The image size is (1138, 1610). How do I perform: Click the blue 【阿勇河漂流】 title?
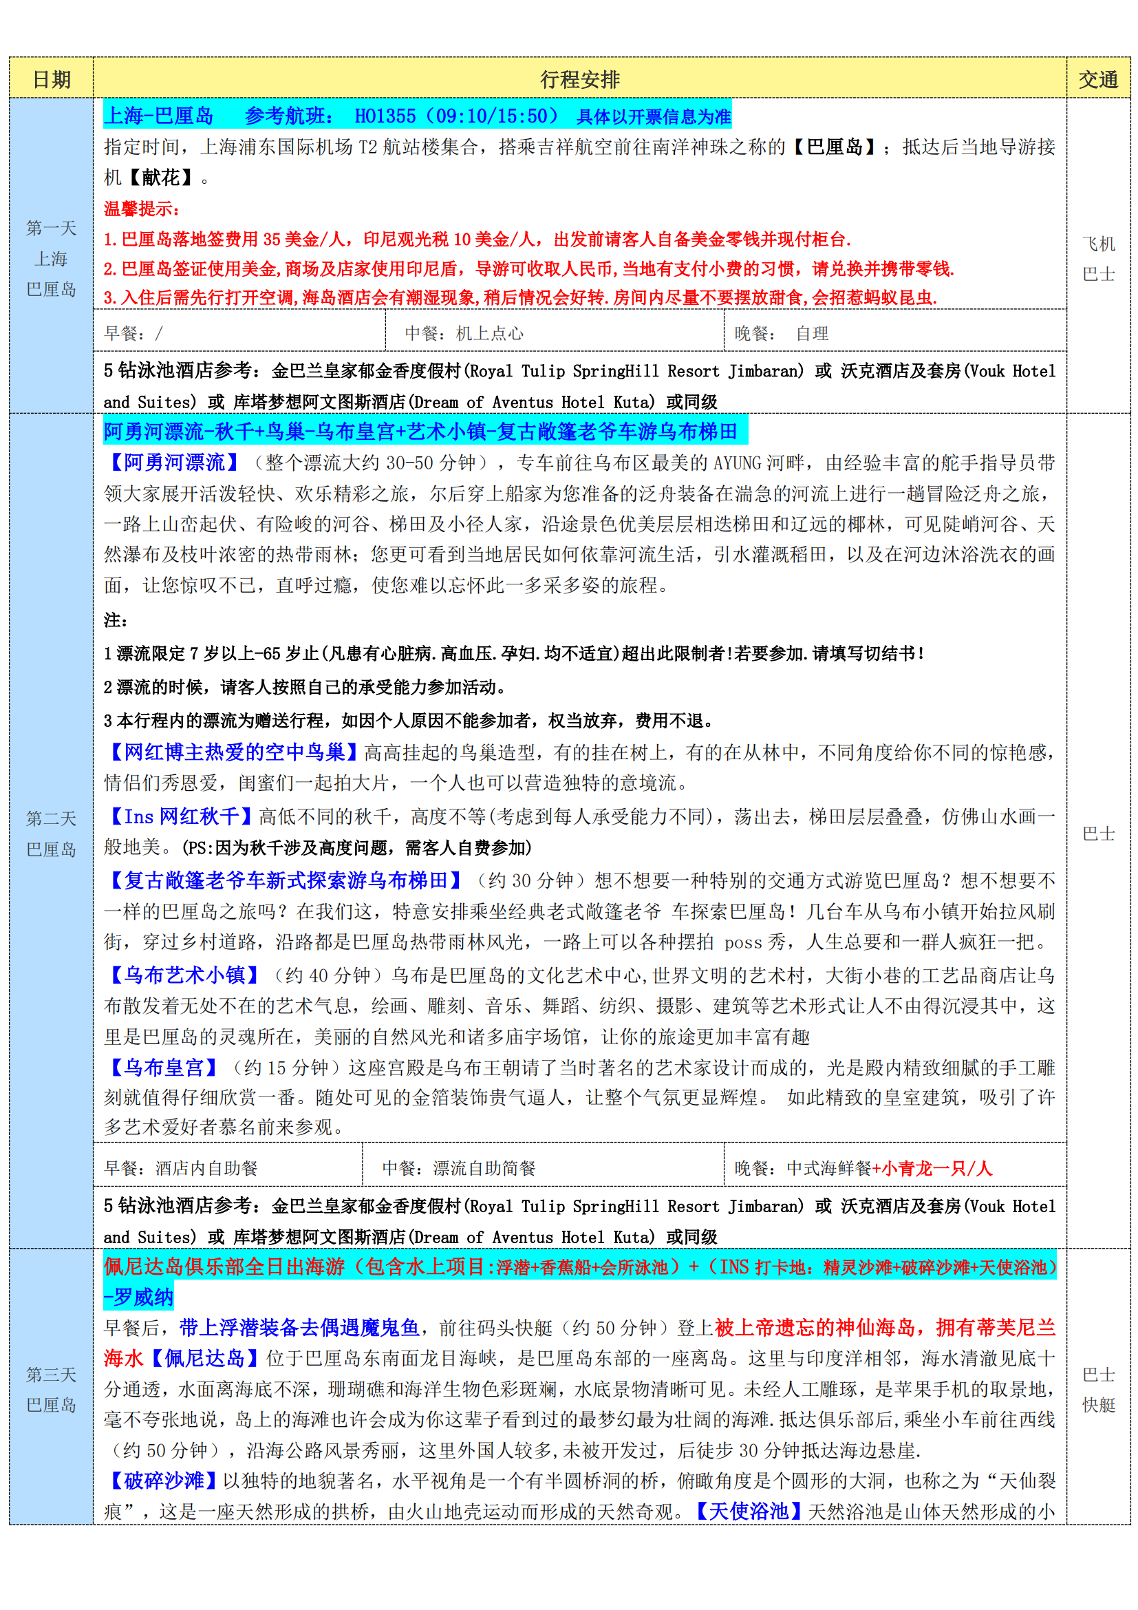tap(175, 463)
